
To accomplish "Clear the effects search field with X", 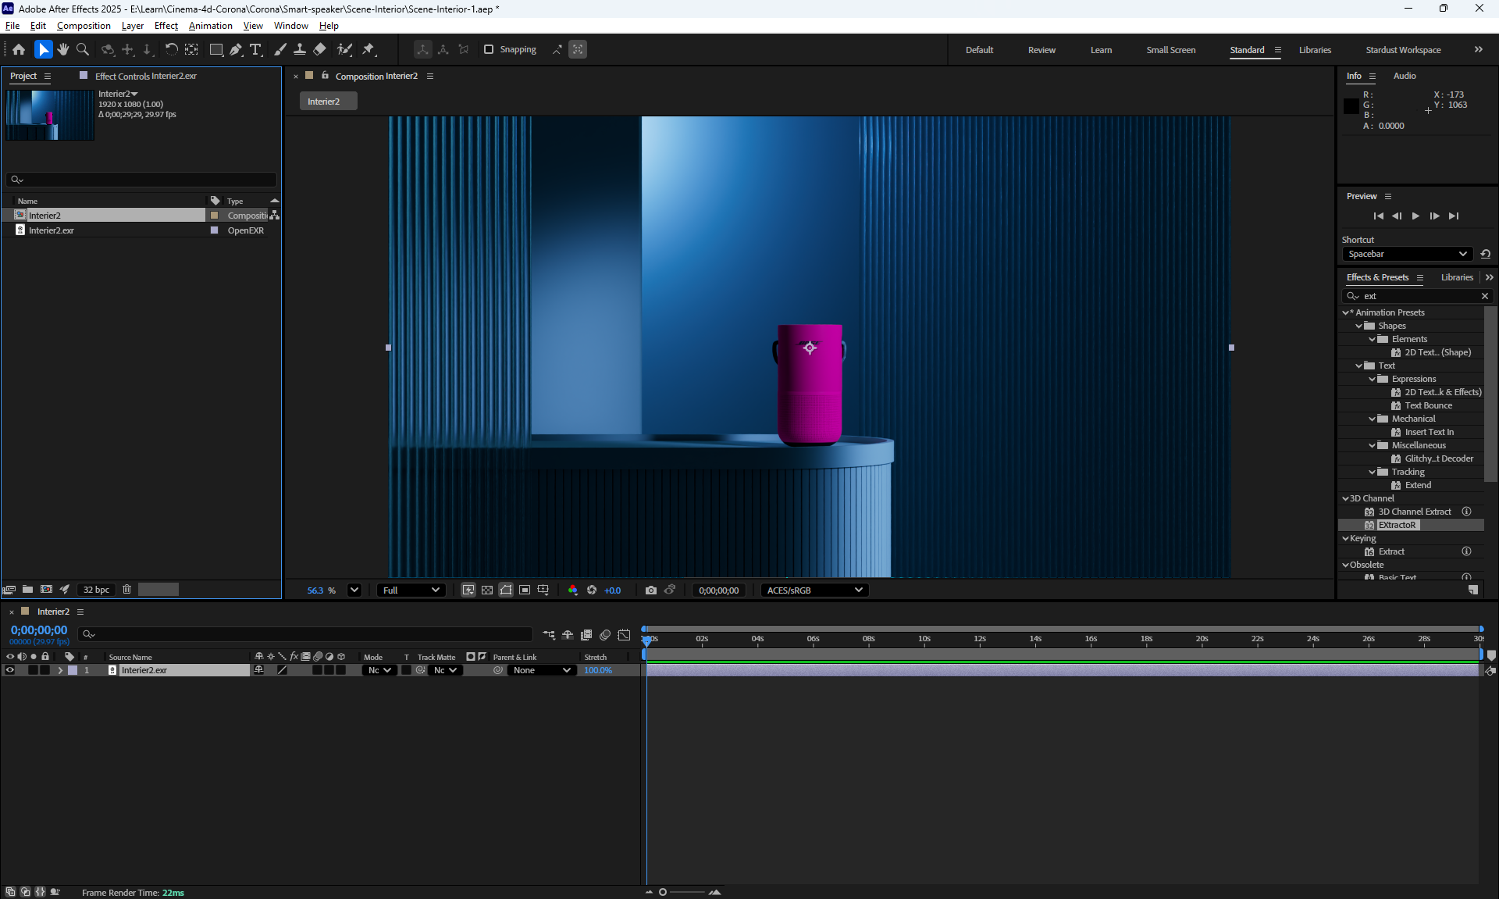I will point(1485,296).
